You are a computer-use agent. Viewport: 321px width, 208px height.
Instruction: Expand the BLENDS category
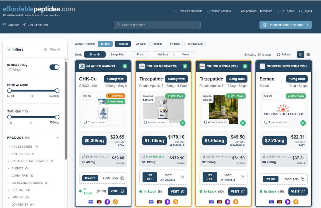click(18, 168)
